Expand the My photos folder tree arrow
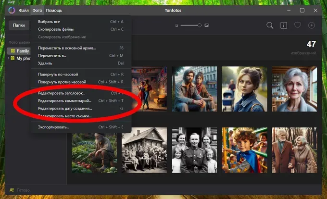The height and width of the screenshot is (199, 327). coord(9,58)
